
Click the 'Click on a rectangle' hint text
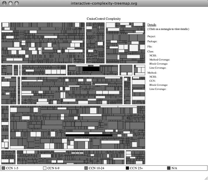[168, 29]
